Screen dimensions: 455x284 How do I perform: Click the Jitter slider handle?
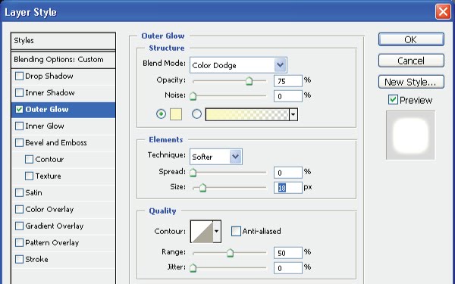[x=193, y=268]
